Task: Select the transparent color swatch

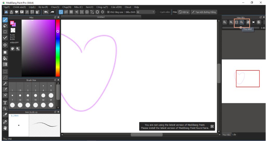Action: (13, 30)
